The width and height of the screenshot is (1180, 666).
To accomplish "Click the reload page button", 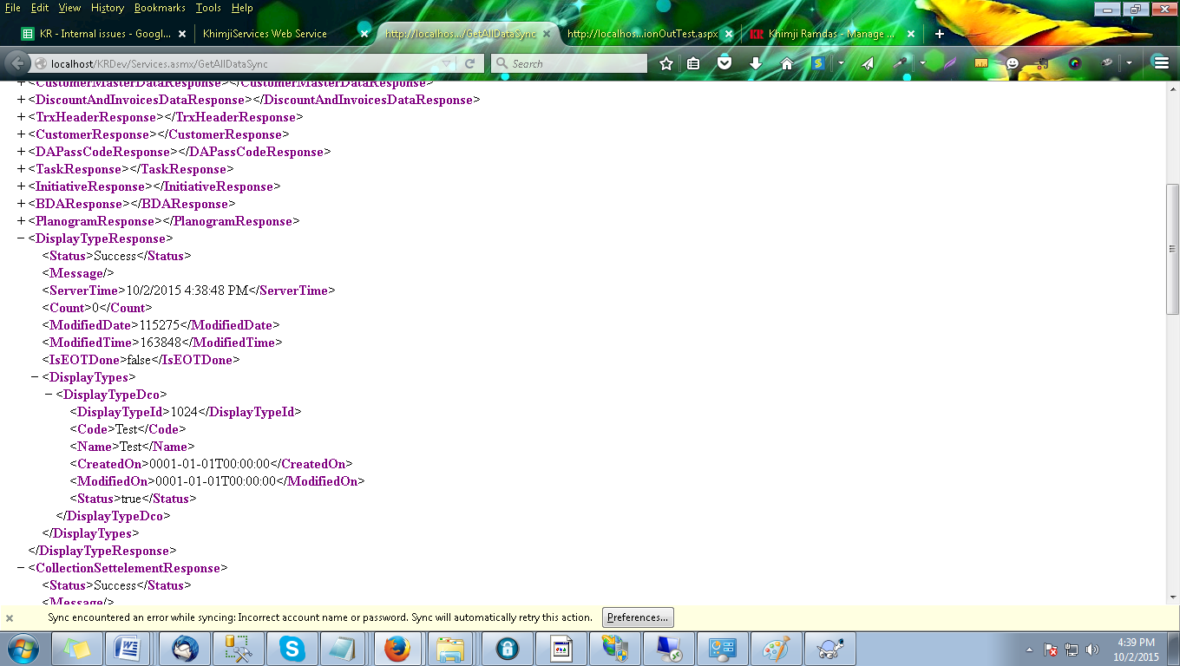I will point(469,63).
